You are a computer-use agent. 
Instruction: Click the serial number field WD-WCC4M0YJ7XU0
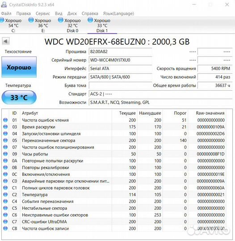click(120, 60)
